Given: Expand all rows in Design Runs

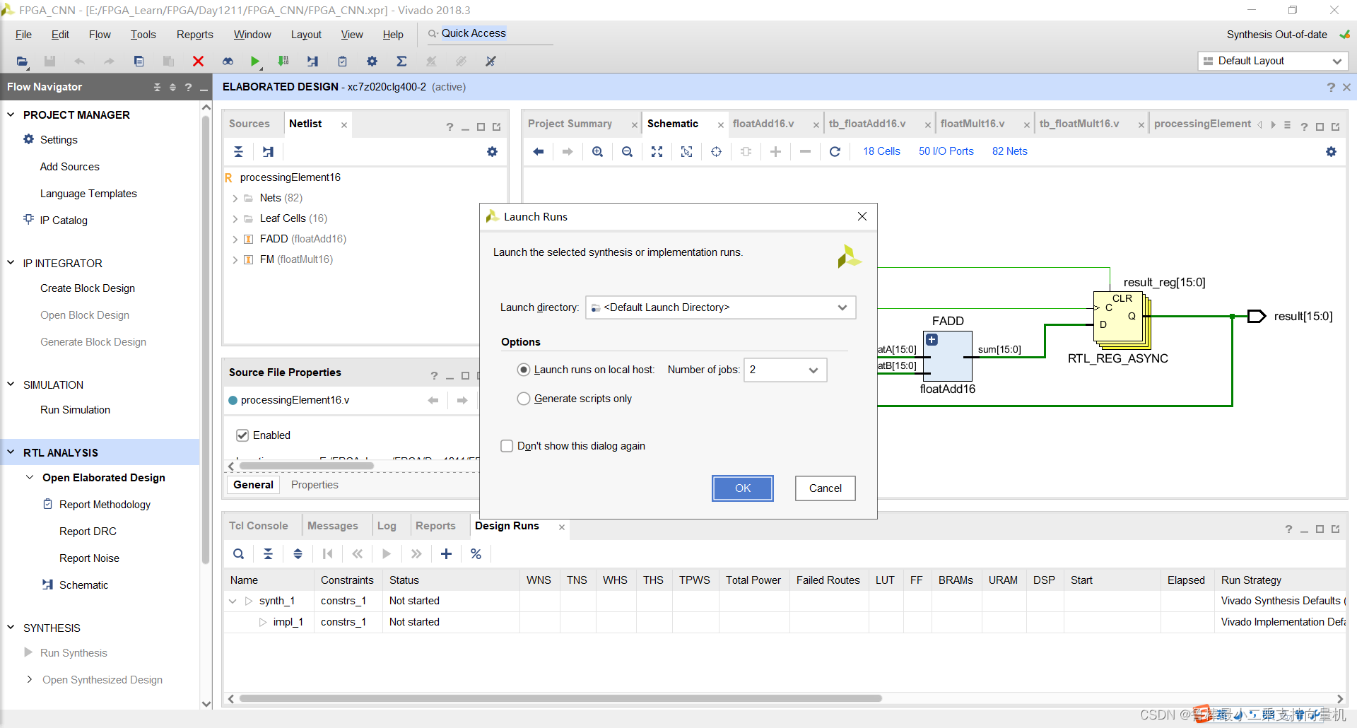Looking at the screenshot, I should [298, 554].
